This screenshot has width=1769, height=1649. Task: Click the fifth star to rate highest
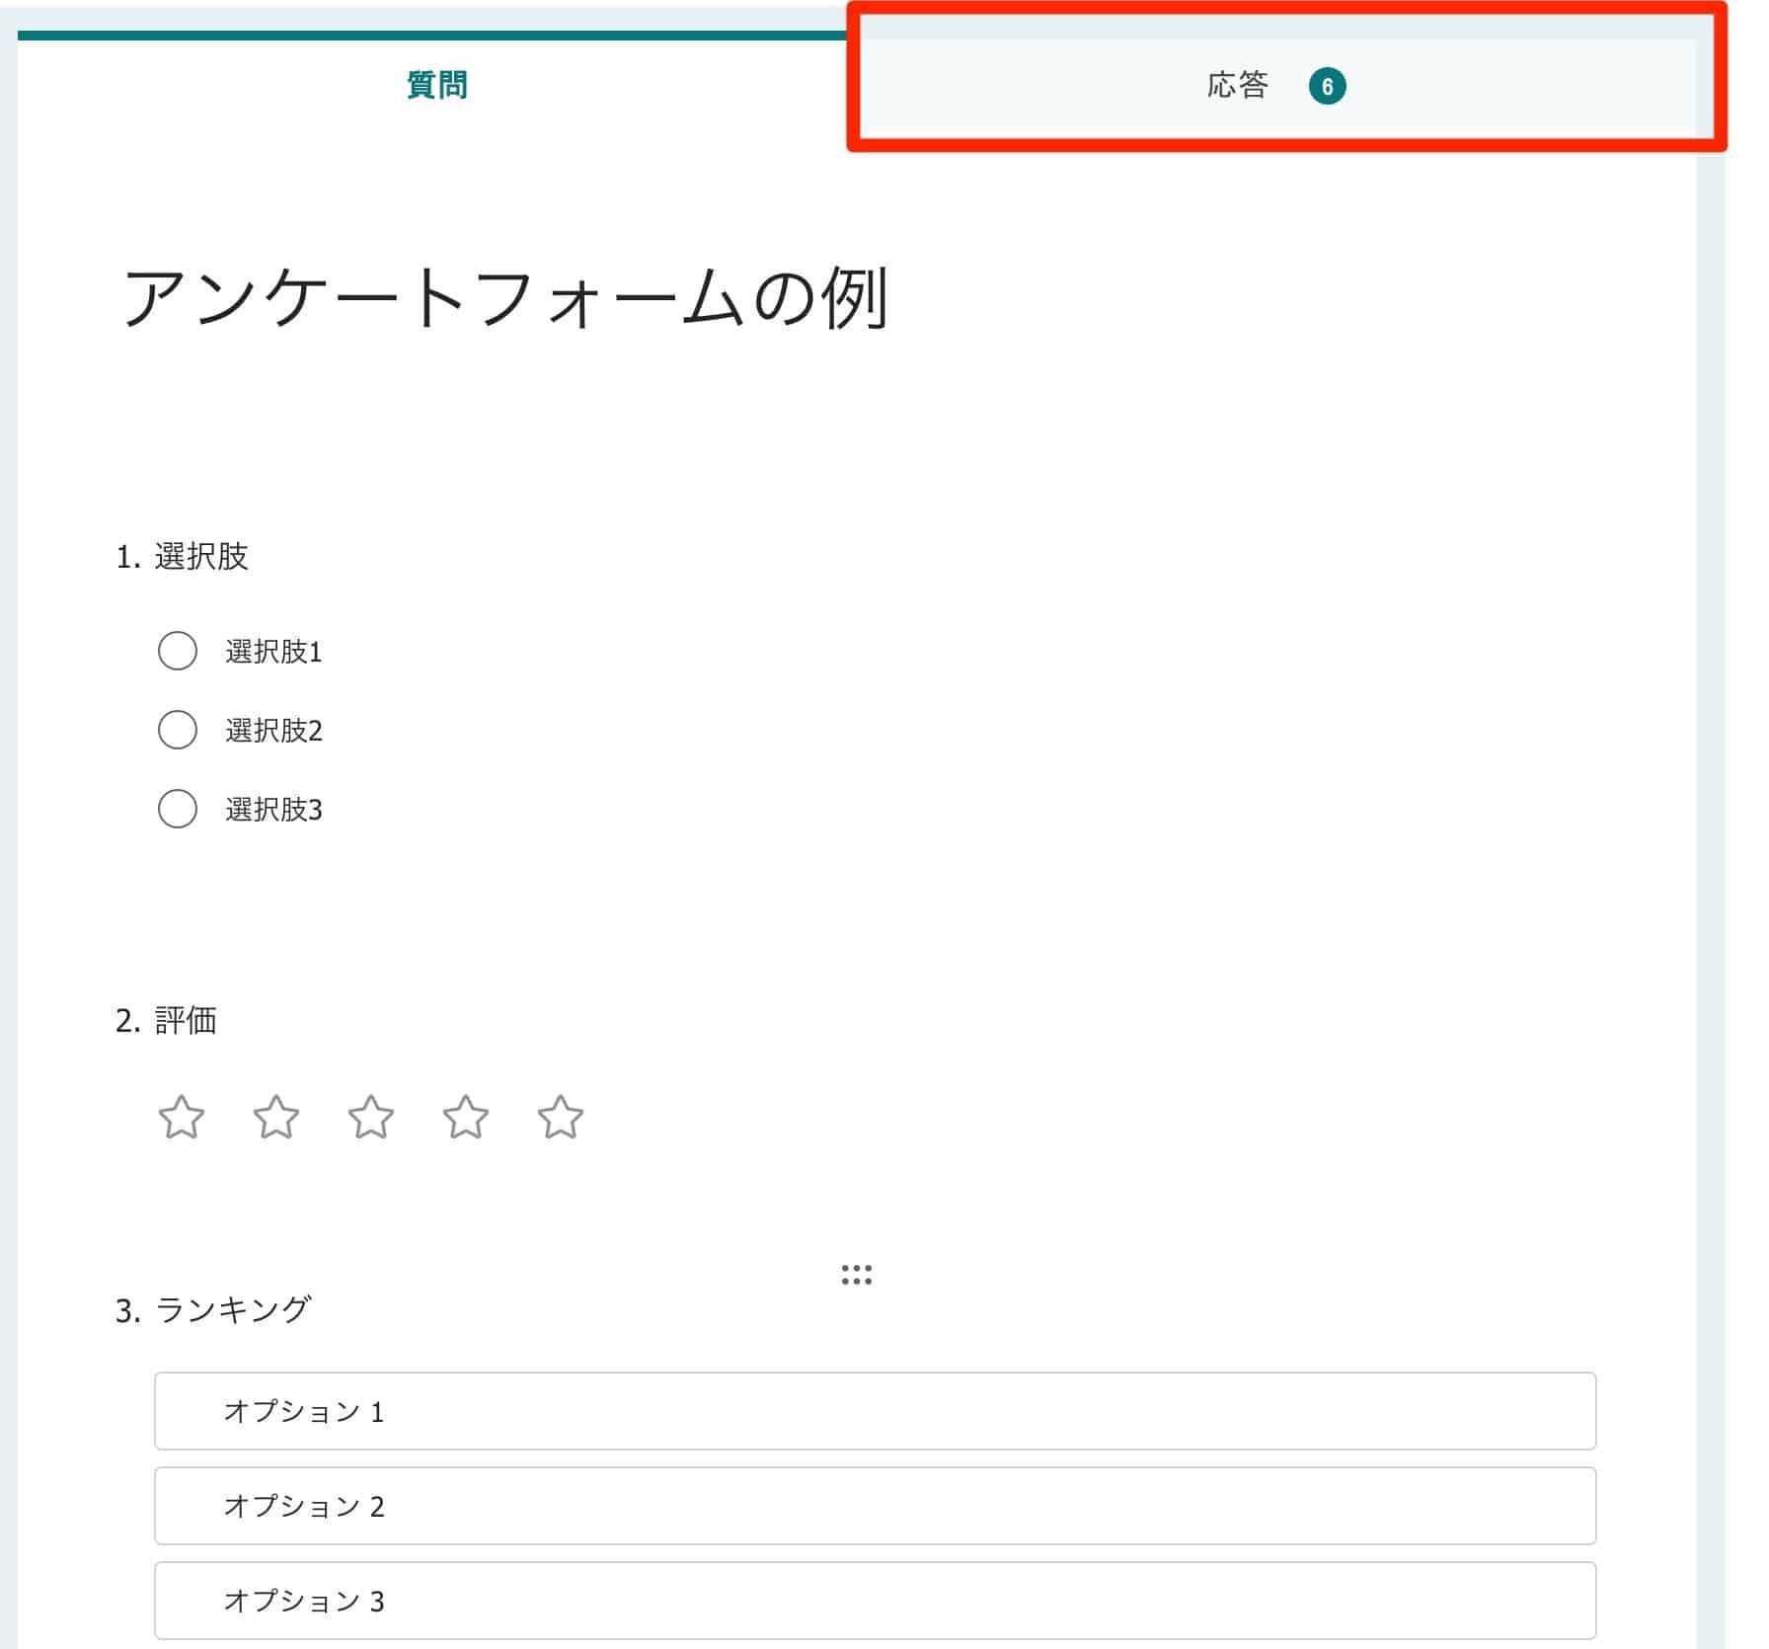562,1116
